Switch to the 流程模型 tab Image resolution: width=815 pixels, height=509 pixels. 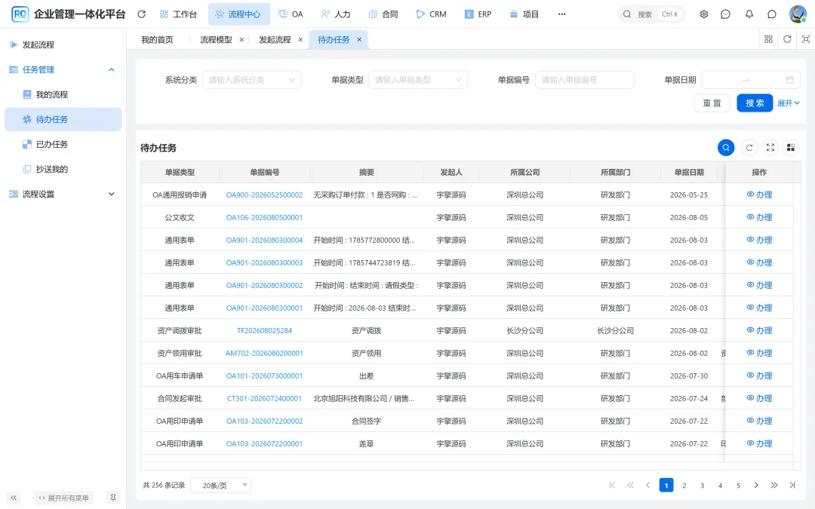click(x=217, y=39)
